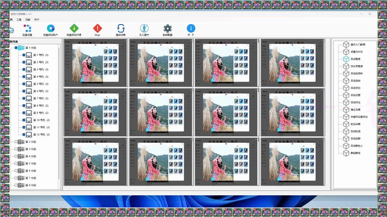Click the monitor icon of 第 10 号机

[29, 120]
